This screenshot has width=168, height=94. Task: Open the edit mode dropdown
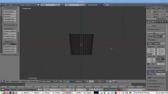tap(46, 81)
